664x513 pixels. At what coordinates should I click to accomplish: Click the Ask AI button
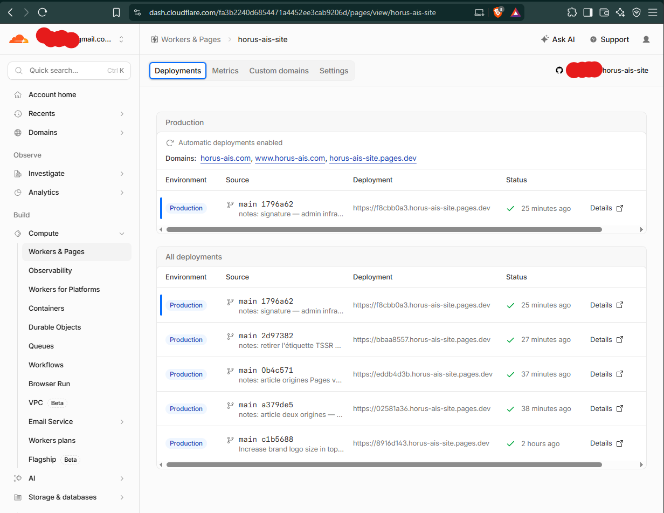coord(558,39)
